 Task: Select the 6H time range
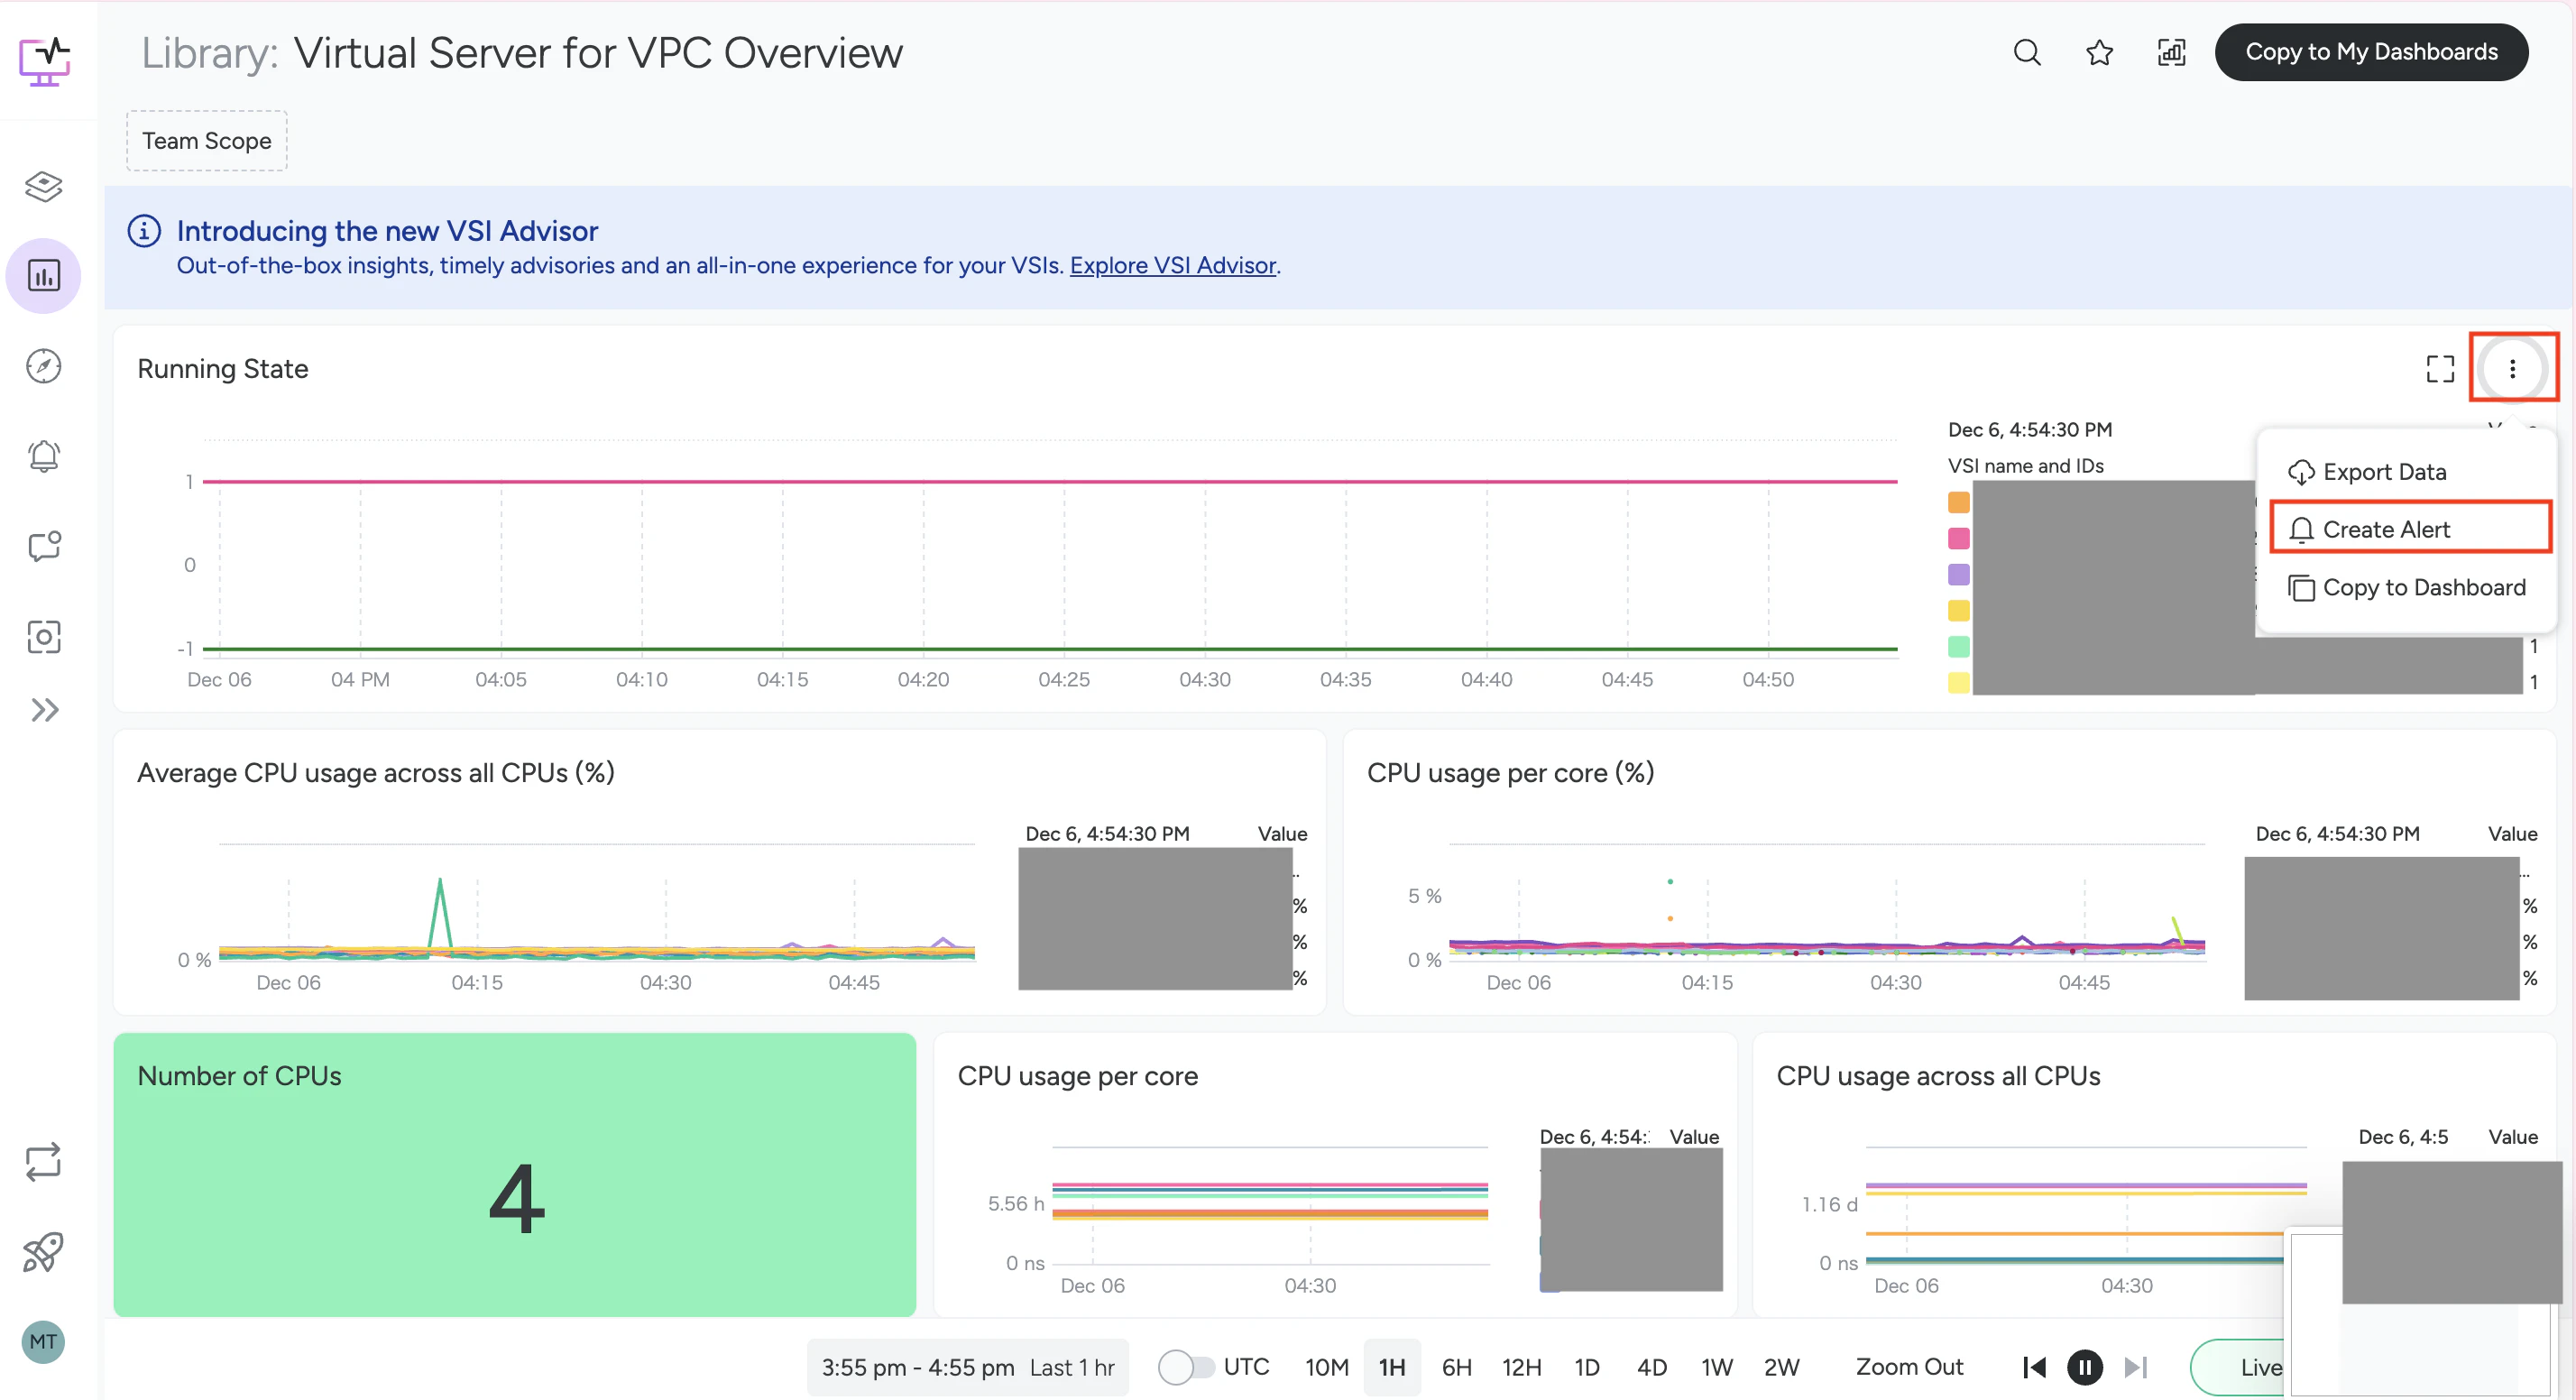(x=1456, y=1367)
